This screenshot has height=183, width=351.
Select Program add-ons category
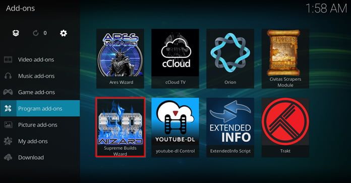(40, 109)
